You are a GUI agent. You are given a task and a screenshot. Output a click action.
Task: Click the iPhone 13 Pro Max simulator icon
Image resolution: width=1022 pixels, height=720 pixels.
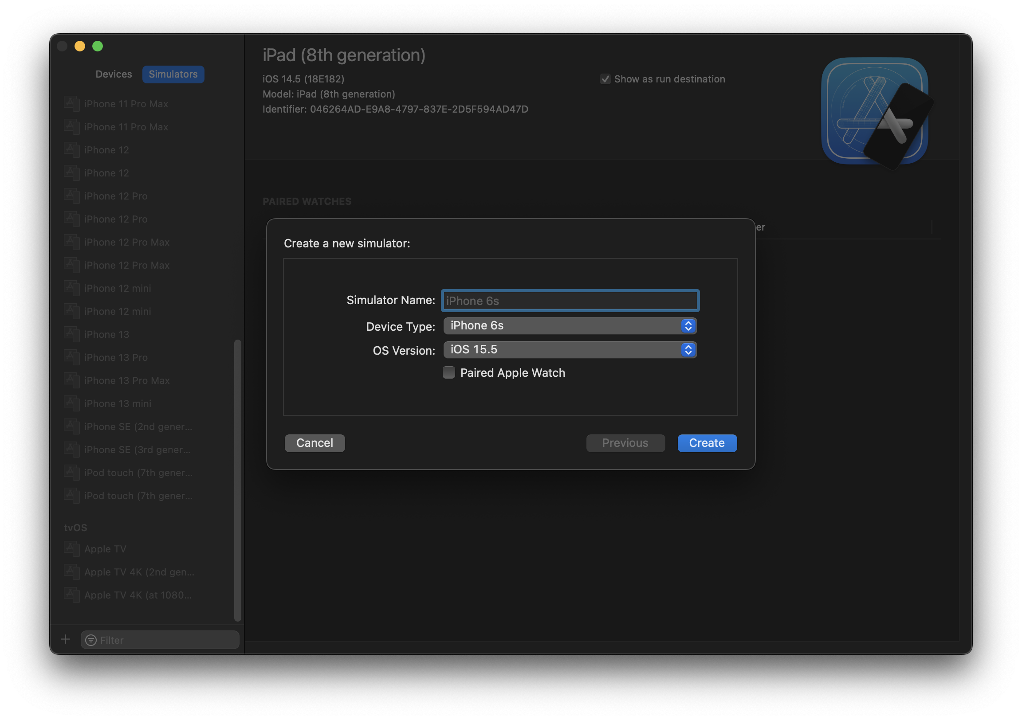pos(72,380)
